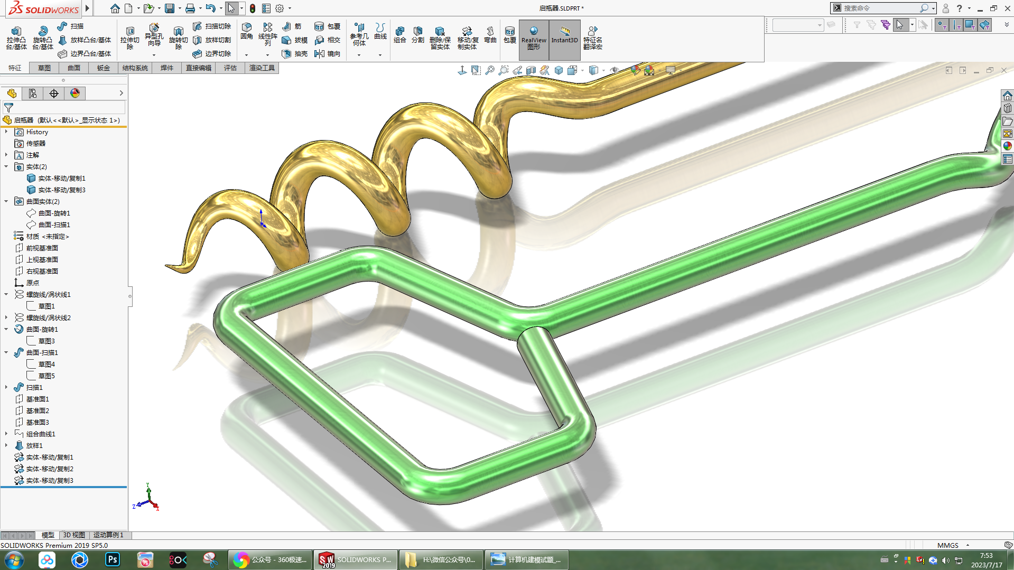Select the 旋转切除 revolve cut tool
1014x570 pixels.
click(179, 38)
